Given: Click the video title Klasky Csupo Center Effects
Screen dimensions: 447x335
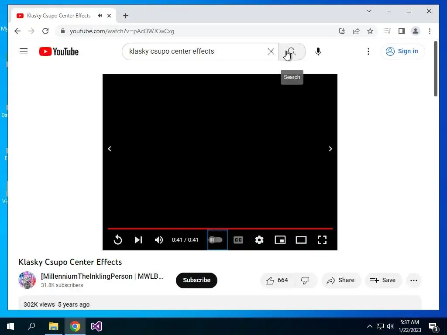Looking at the screenshot, I should click(x=70, y=262).
